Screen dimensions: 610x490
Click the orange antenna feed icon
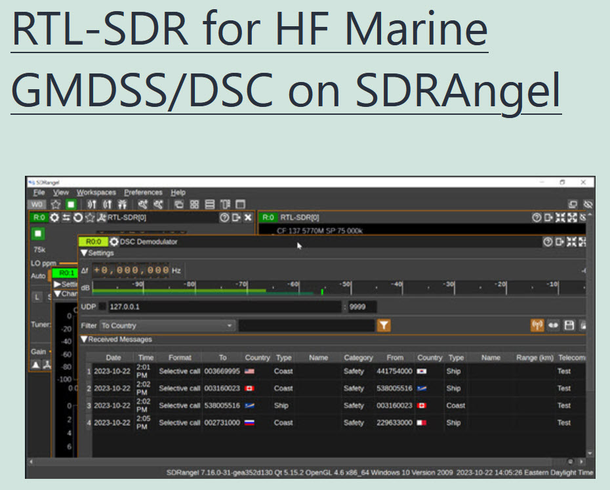tap(537, 325)
